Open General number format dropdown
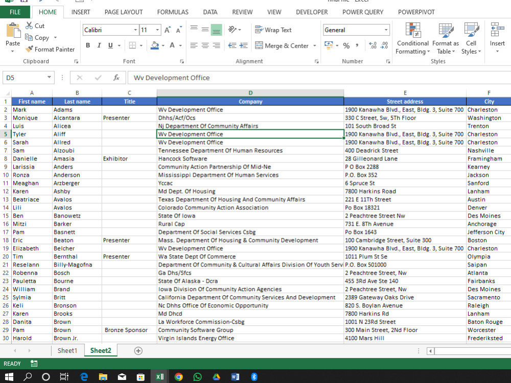Screen dimensions: 511x383 click(x=386, y=30)
